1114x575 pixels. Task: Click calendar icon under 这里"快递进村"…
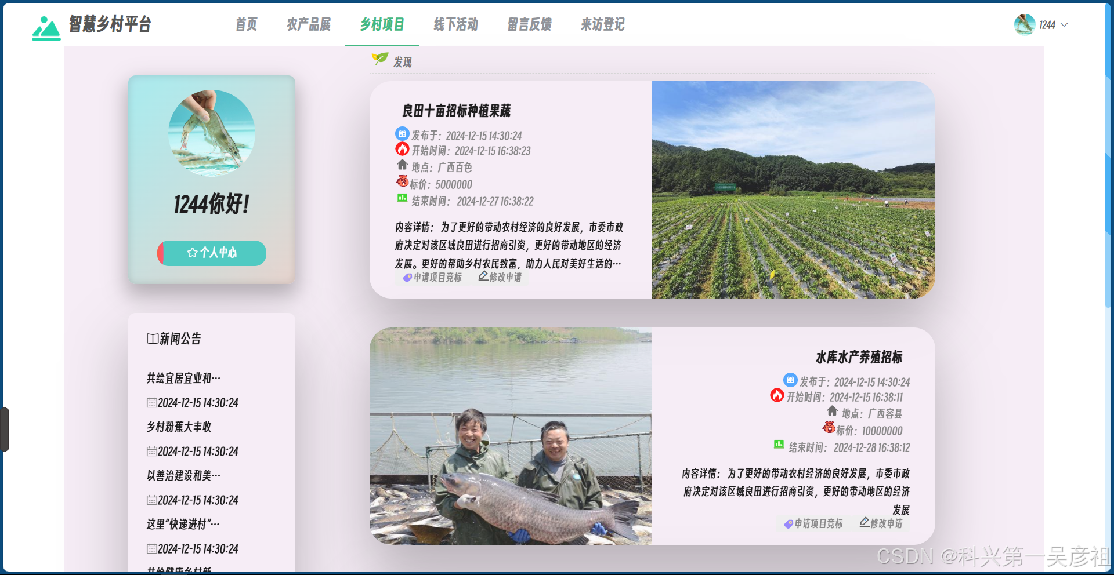(151, 549)
